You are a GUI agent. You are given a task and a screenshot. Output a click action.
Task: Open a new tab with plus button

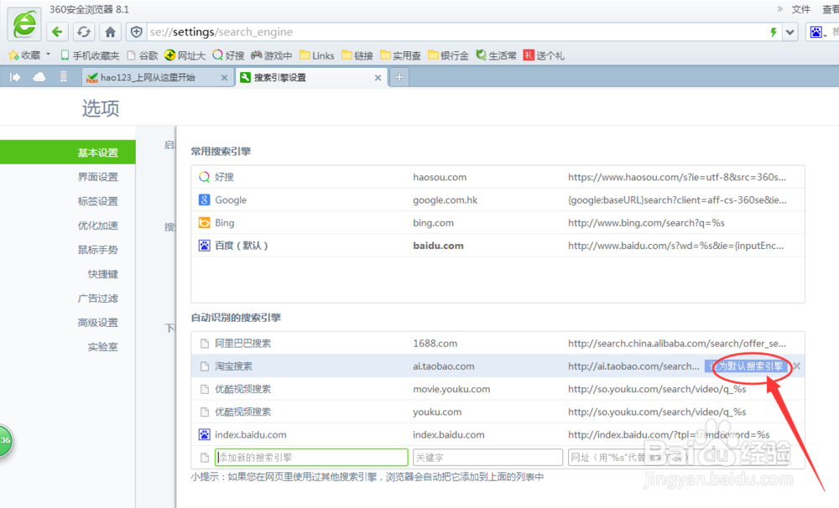coord(399,77)
